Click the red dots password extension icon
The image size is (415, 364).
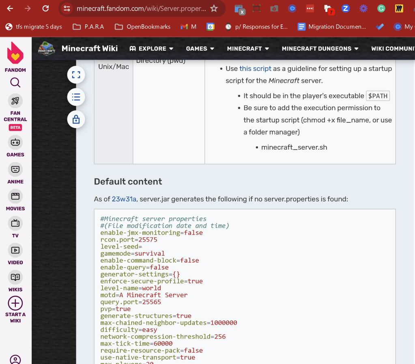click(310, 9)
